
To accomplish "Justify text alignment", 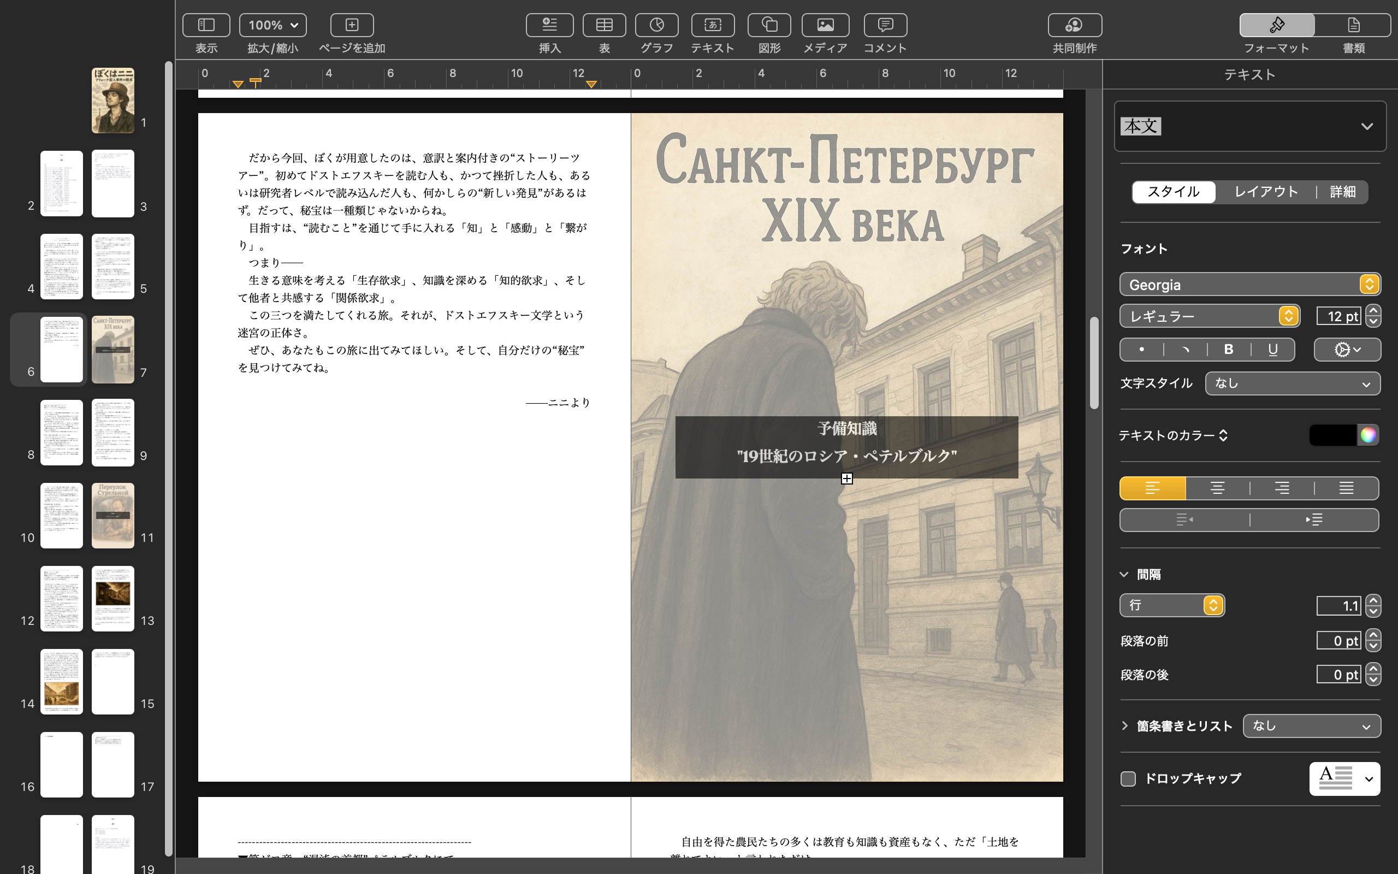I will (1347, 488).
